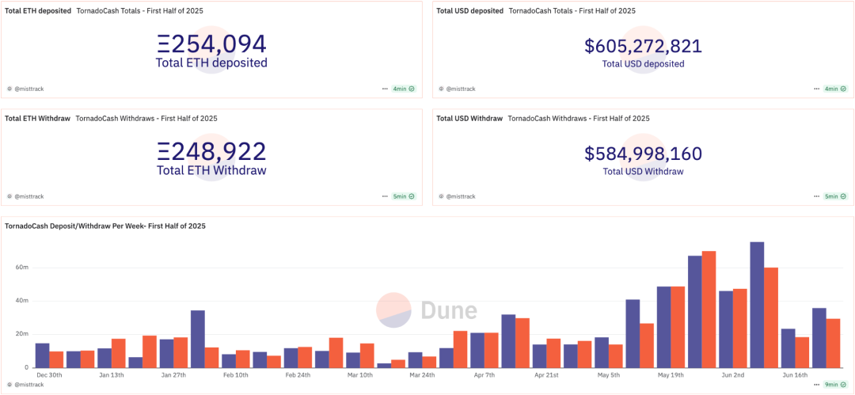
Task: Click the 9min refresh badge on weekly chart
Action: [835, 385]
